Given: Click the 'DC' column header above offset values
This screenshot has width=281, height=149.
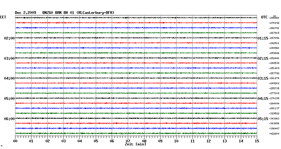Looking at the screenshot, I should [275, 16].
